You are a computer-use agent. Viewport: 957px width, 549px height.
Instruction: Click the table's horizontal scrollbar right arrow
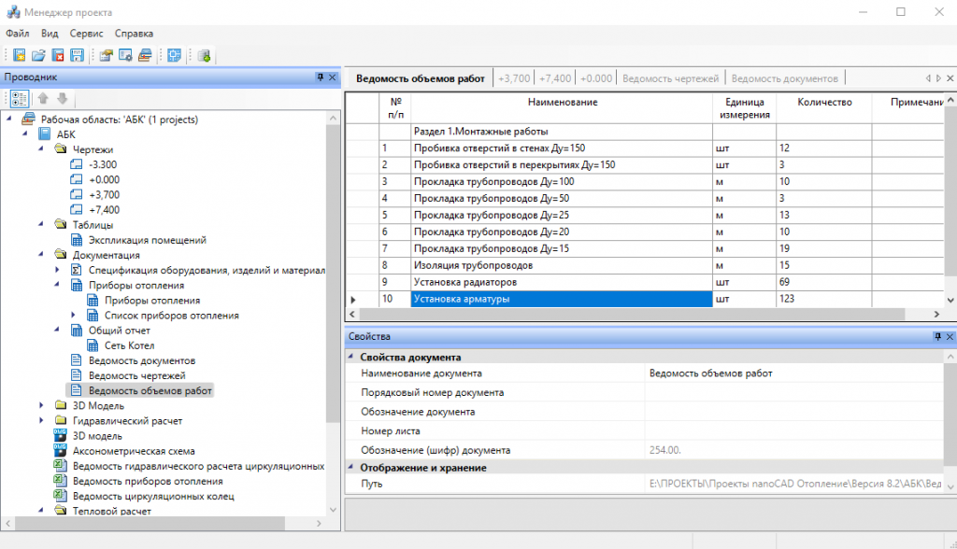936,314
